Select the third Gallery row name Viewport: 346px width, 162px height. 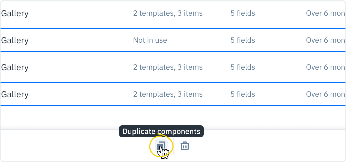point(15,67)
